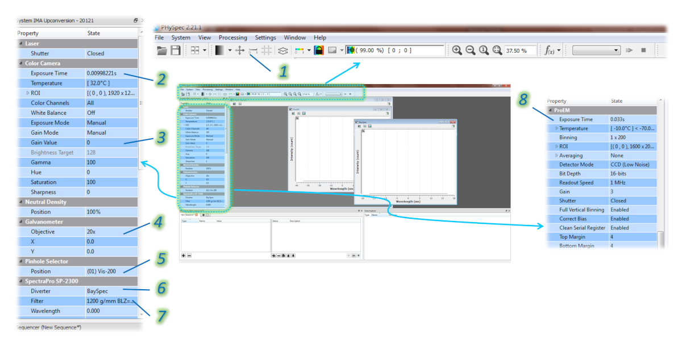This screenshot has height=346, width=682.
Task: Click the zoom 1:1 magnifier icon
Action: (x=484, y=51)
